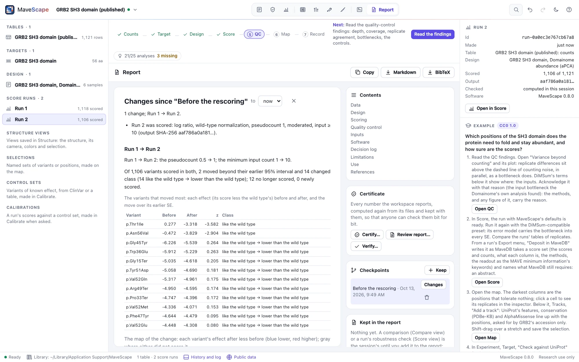The width and height of the screenshot is (579, 362).
Task: Click the Read the findings button
Action: tap(433, 34)
